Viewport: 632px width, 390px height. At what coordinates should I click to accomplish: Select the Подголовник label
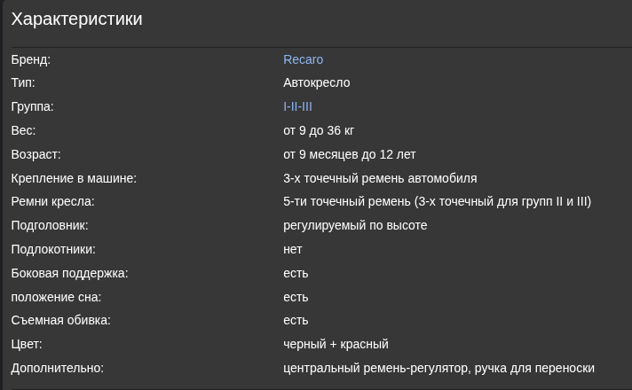coord(50,225)
